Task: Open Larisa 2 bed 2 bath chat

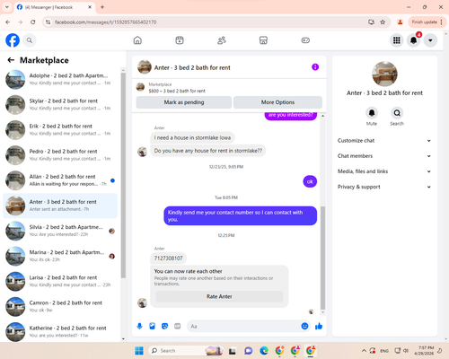Action: (60, 281)
